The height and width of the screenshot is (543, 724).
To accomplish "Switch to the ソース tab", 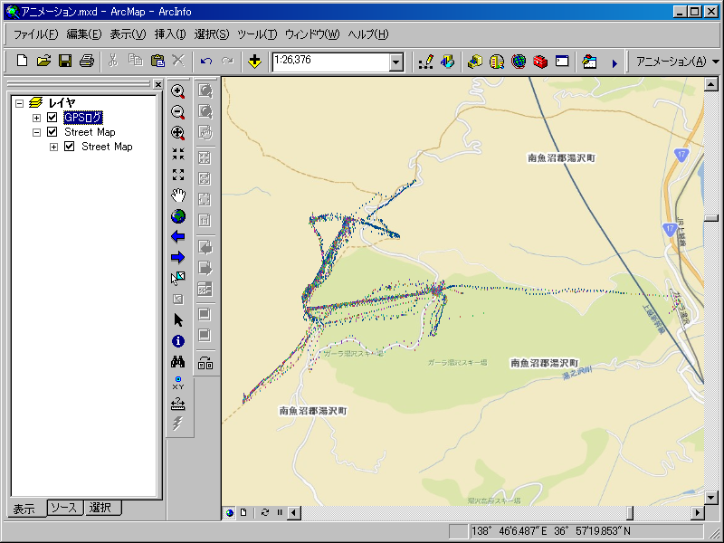I will click(x=64, y=508).
